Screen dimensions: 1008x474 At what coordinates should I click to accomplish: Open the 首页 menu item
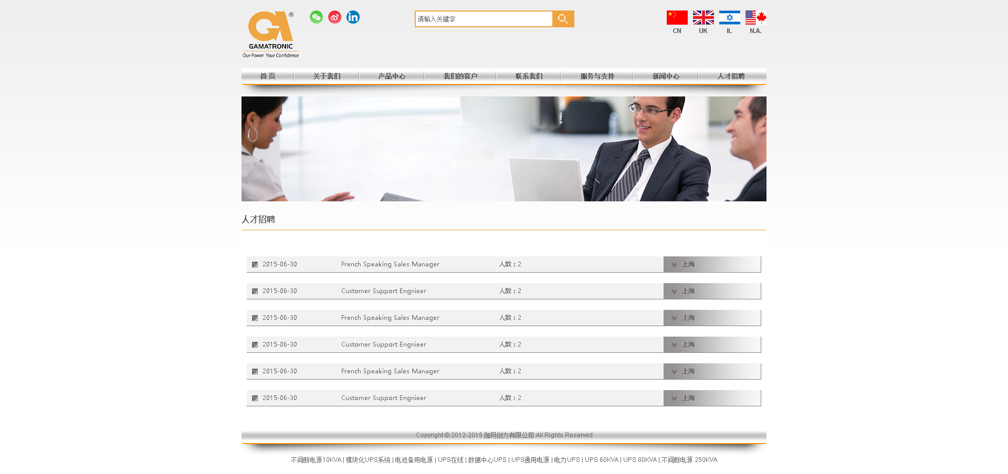click(x=268, y=77)
